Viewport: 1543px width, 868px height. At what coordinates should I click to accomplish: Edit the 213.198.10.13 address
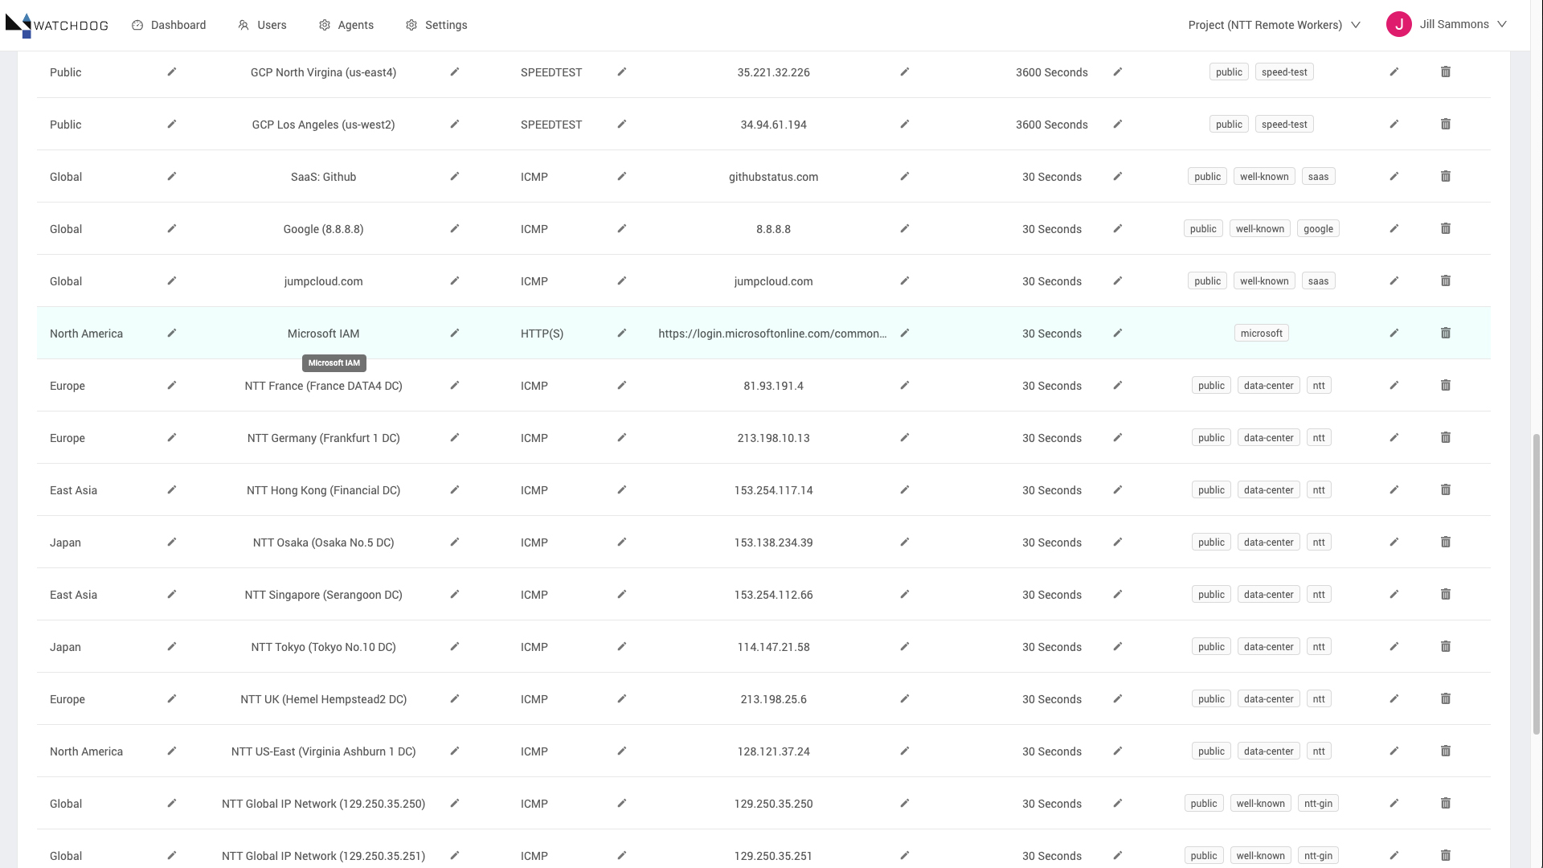tap(905, 437)
